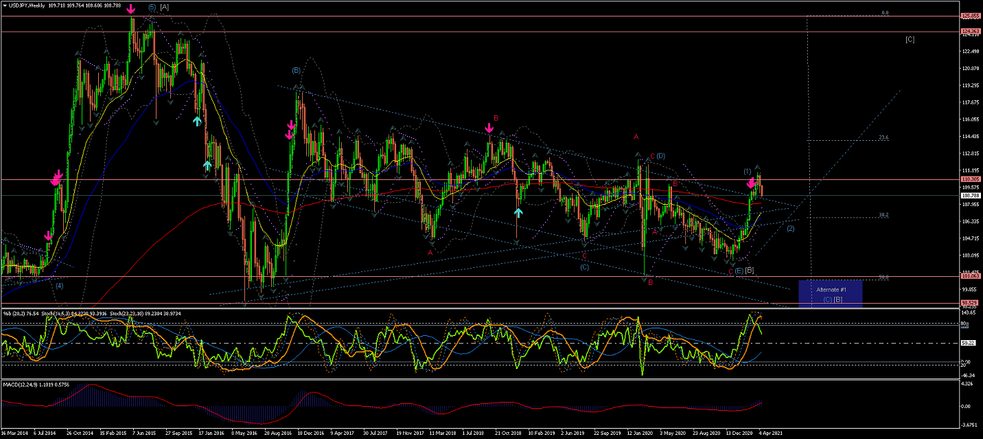Click the current price 108.788 axis label
This screenshot has width=983, height=439.
tap(971, 196)
